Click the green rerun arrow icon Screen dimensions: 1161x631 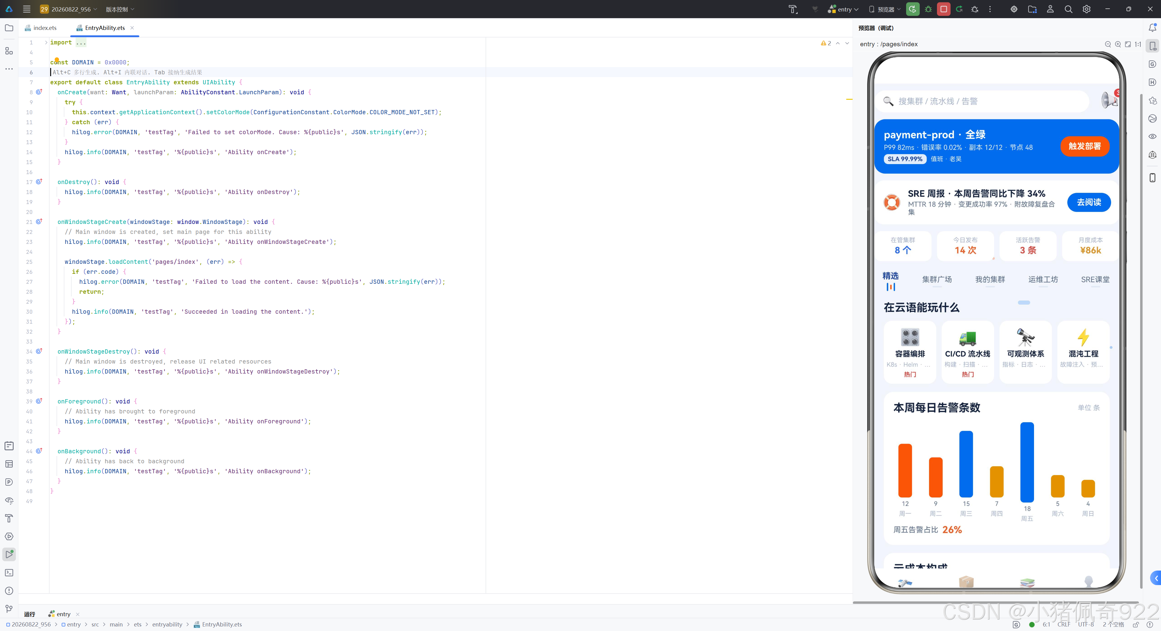pos(959,9)
